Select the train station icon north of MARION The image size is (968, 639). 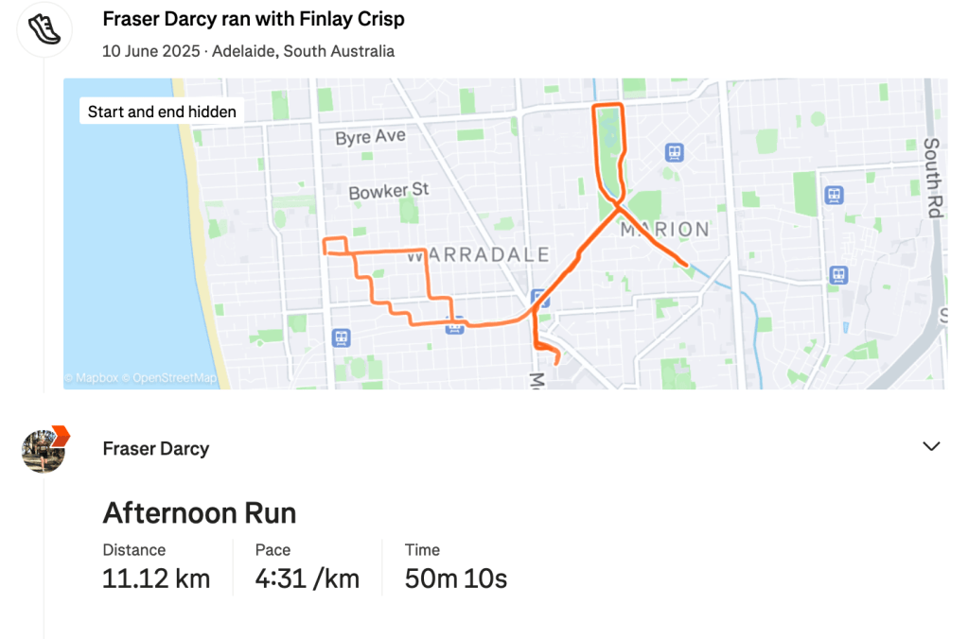(674, 151)
